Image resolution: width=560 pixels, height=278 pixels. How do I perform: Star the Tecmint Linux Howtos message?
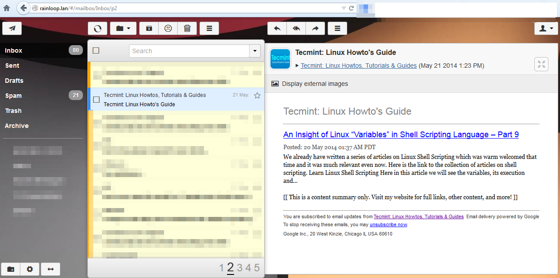click(x=257, y=95)
